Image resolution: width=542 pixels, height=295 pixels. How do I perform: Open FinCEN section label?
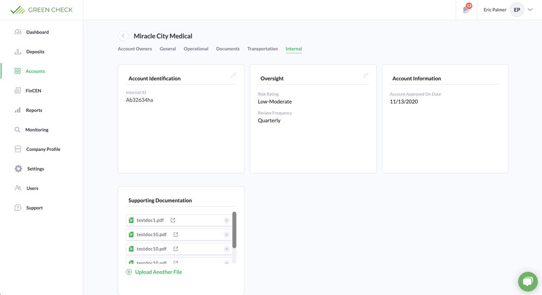click(33, 90)
